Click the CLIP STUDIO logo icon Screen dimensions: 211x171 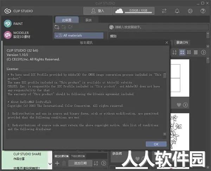(8, 11)
